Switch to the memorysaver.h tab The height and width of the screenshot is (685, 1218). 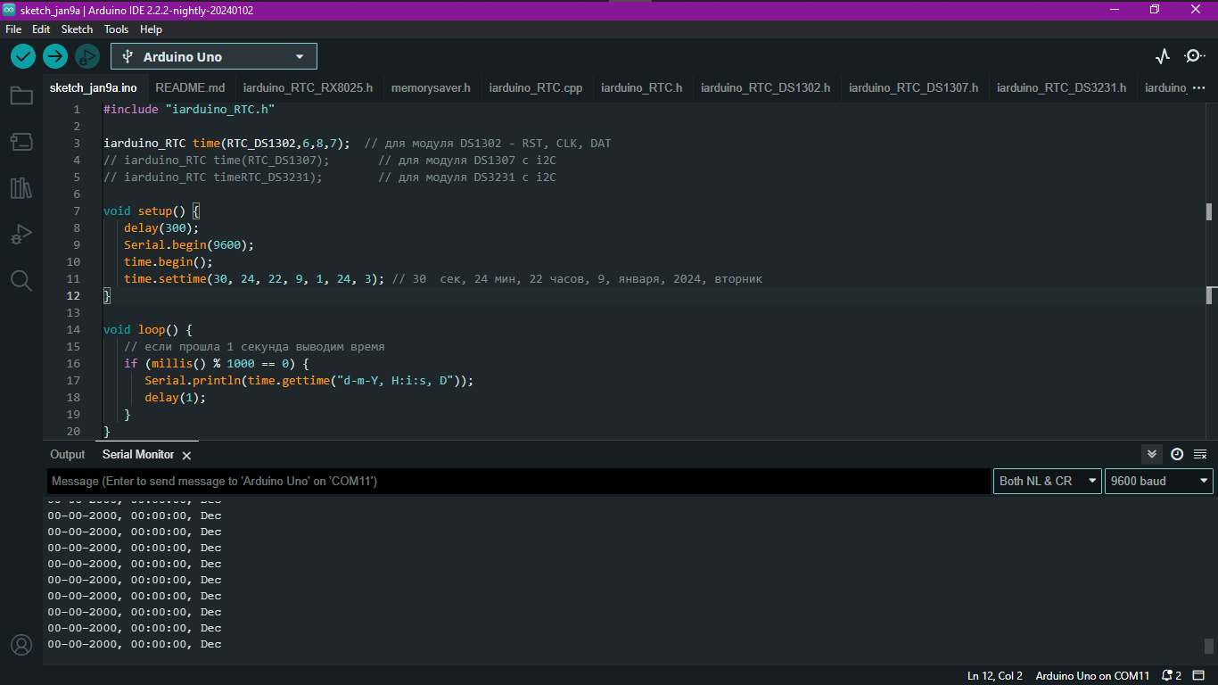(431, 87)
